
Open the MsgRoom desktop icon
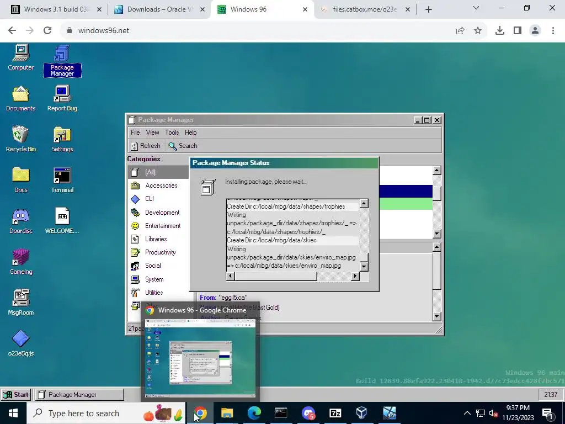click(20, 303)
